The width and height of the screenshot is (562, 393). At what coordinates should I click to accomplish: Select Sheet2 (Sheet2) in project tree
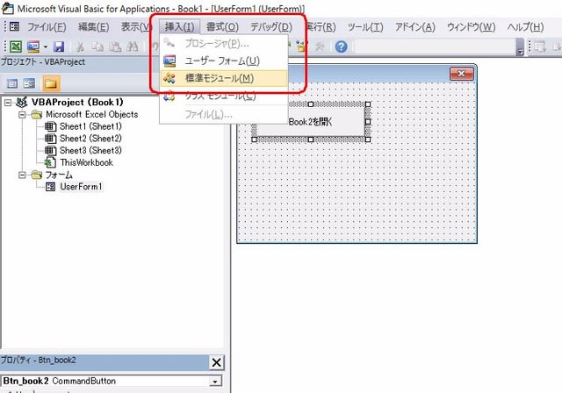90,139
